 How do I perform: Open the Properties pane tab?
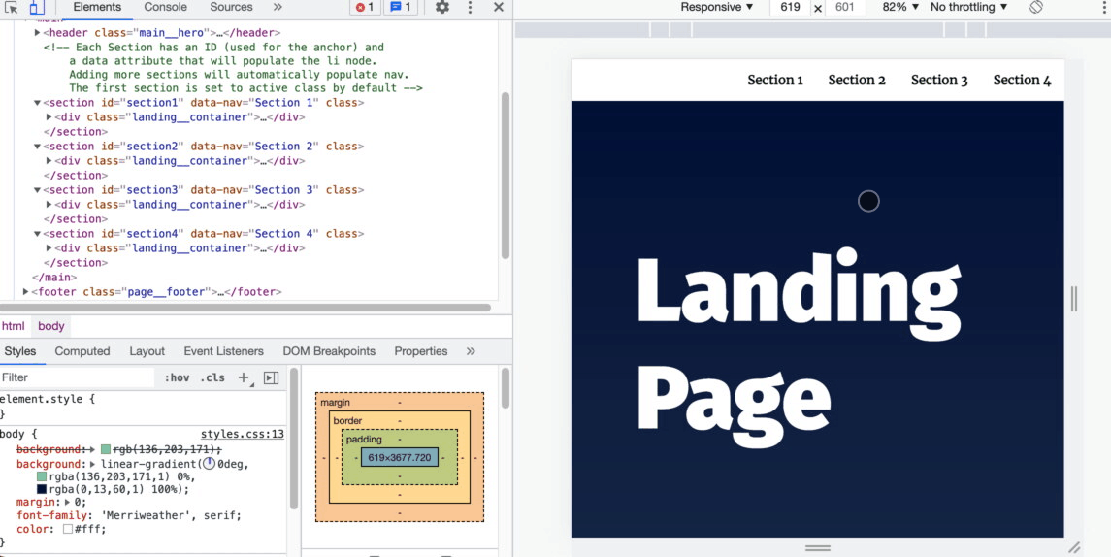[421, 351]
